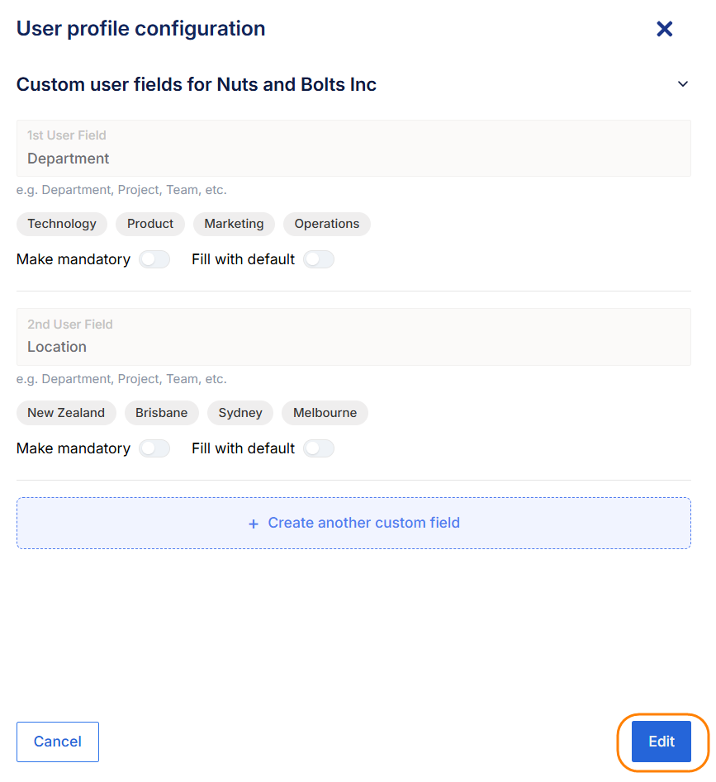The image size is (716, 782).
Task: Select the Brisbane tag
Action: click(x=162, y=413)
